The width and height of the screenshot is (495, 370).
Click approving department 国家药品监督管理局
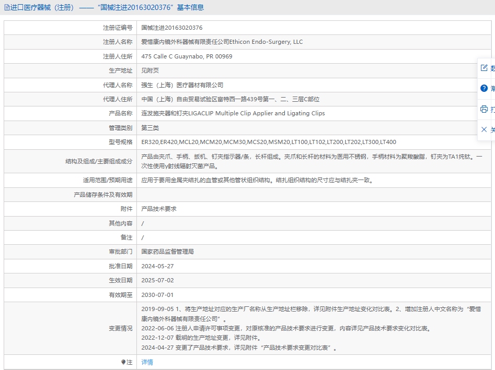click(167, 252)
